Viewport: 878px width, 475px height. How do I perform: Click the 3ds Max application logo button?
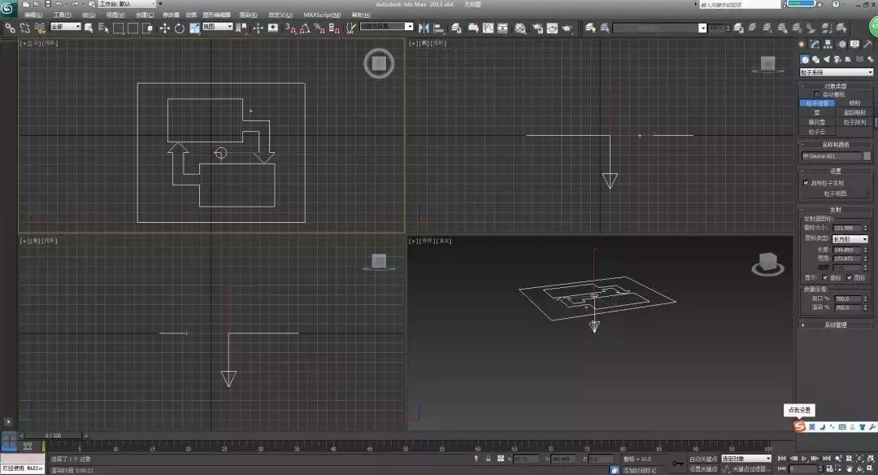click(x=7, y=8)
